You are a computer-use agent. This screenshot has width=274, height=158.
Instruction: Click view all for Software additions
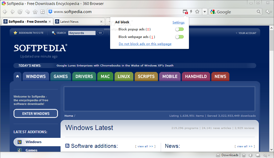[x=145, y=146]
